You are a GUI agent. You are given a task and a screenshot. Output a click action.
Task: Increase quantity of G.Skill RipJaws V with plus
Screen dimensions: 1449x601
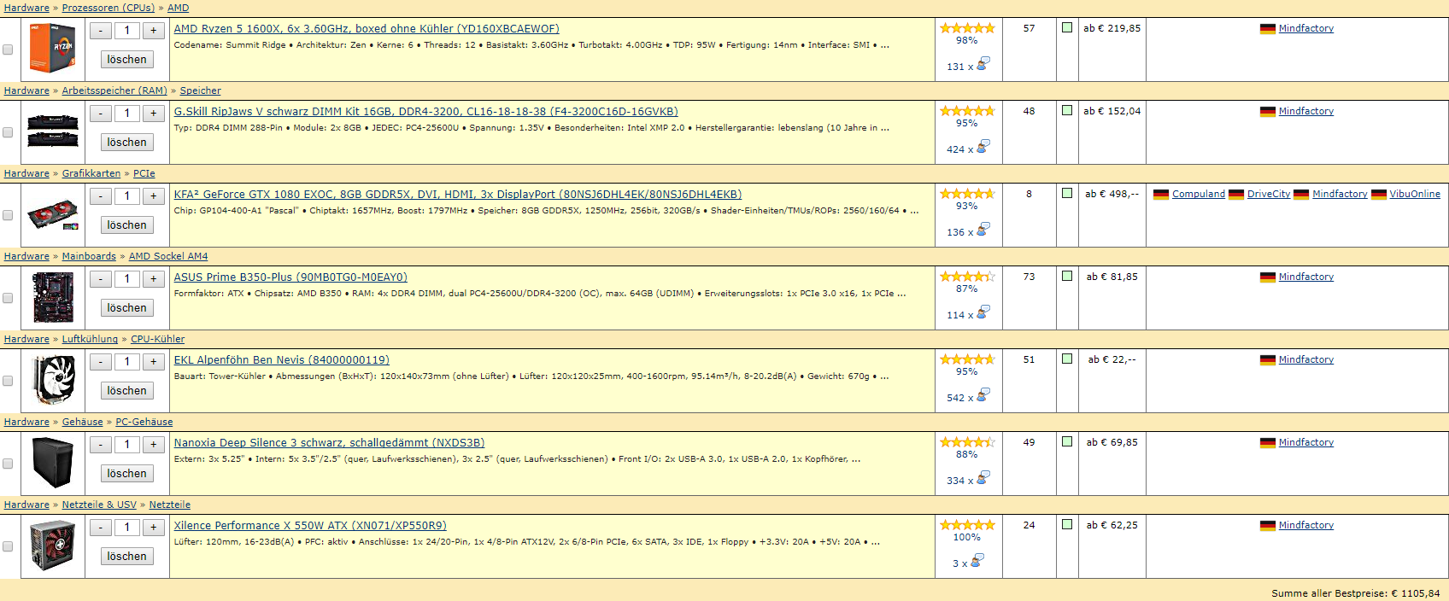point(154,114)
